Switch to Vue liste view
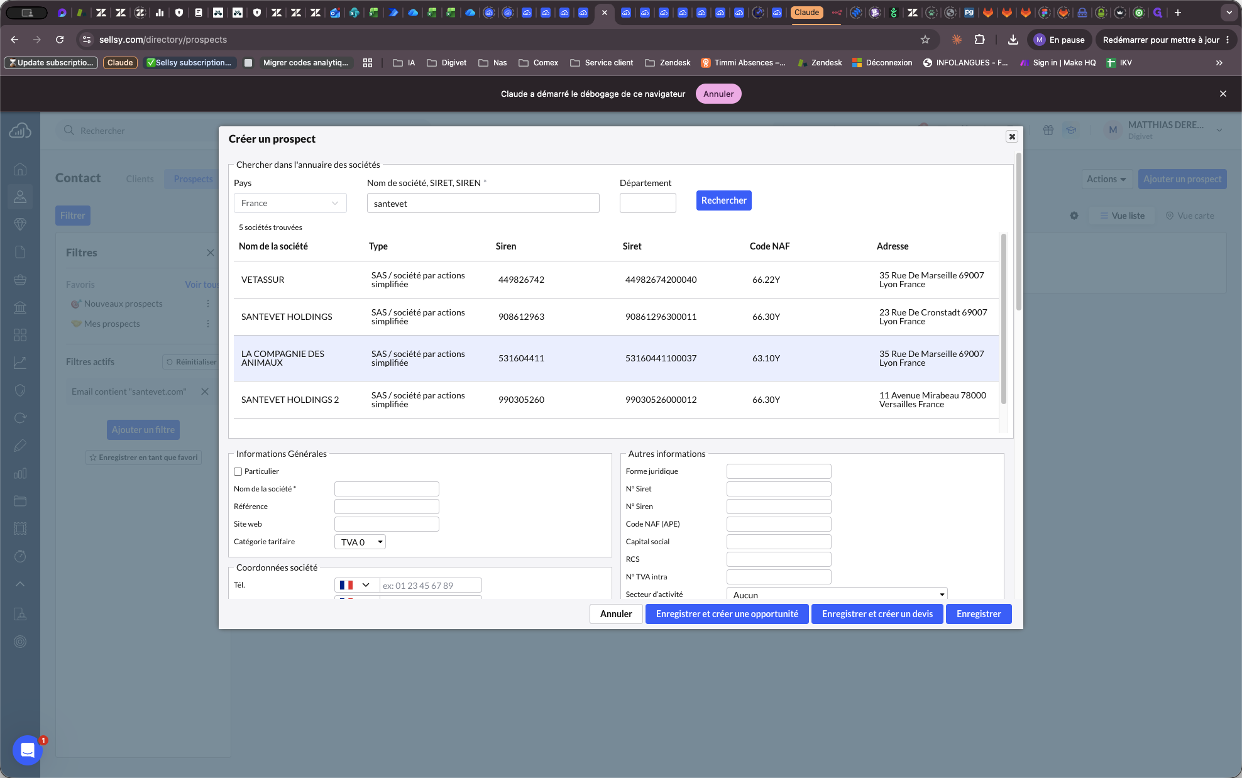Image resolution: width=1242 pixels, height=778 pixels. pyautogui.click(x=1122, y=216)
